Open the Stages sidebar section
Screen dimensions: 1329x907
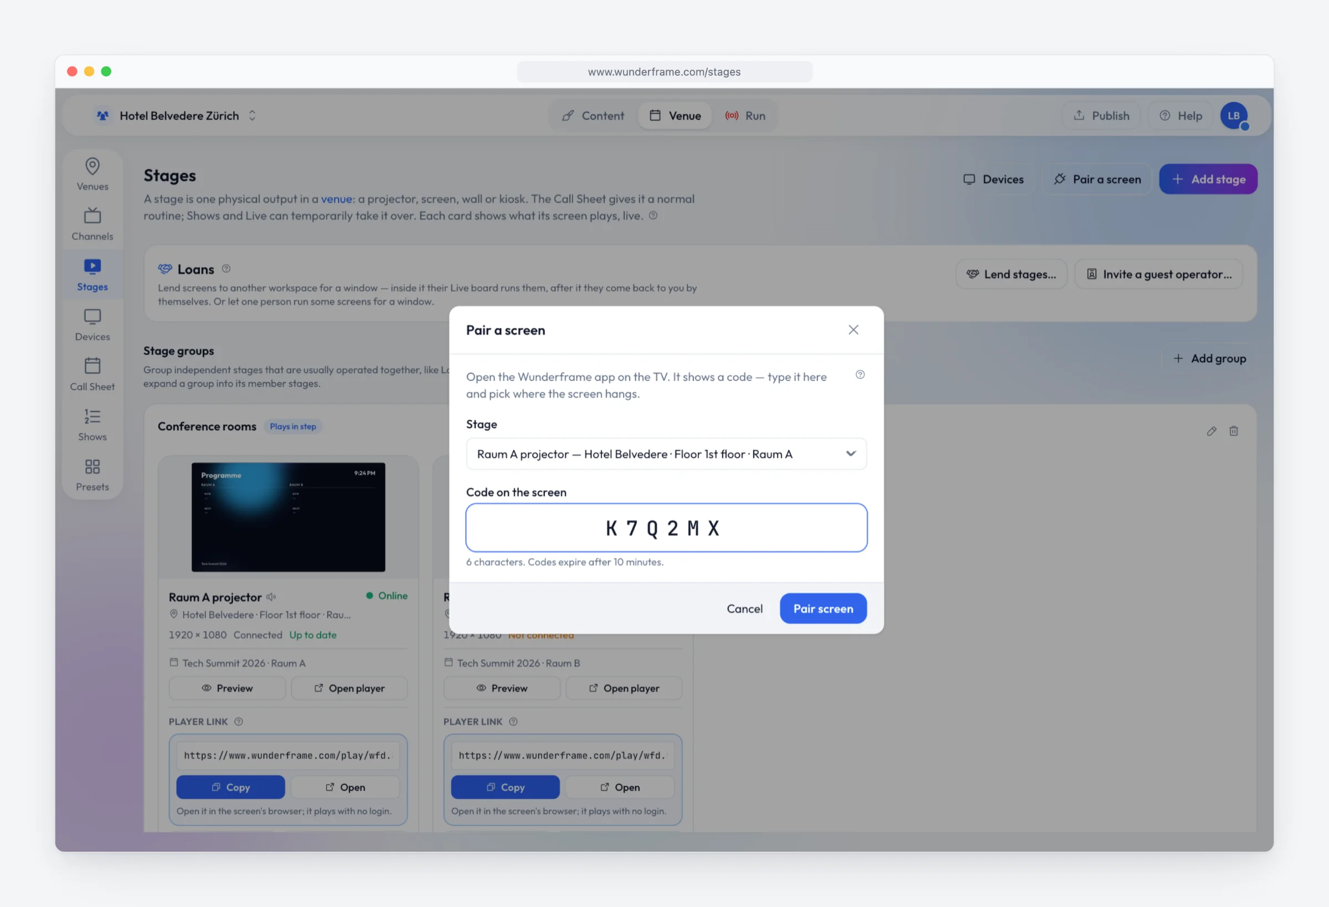(x=92, y=275)
